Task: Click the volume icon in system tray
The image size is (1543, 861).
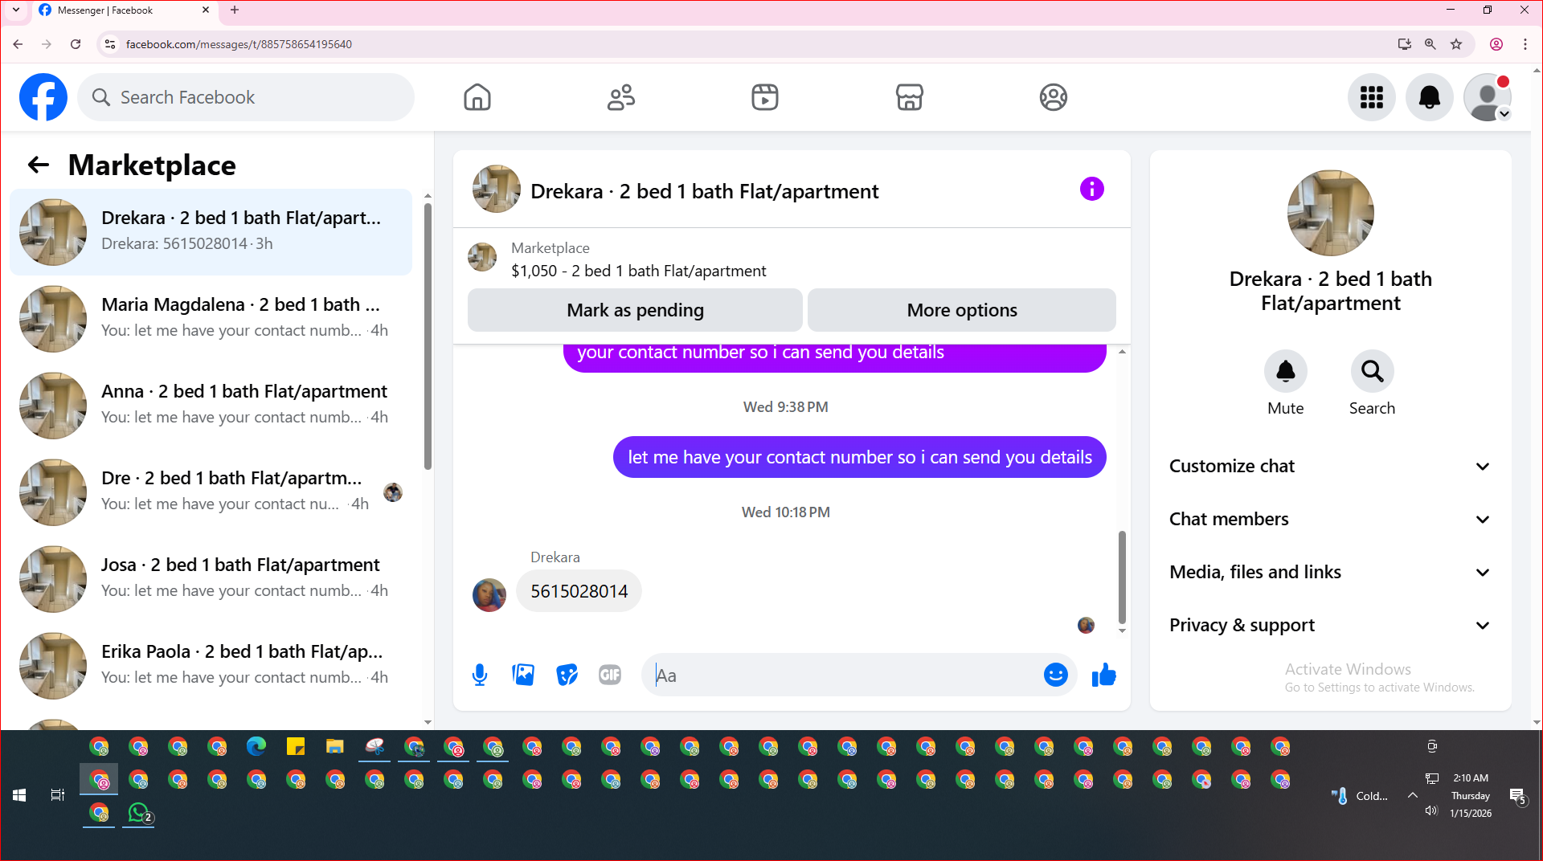Action: tap(1431, 810)
